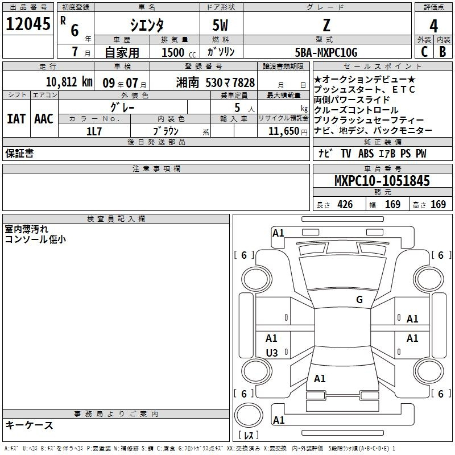Click the color number 1L7
This screenshot has width=455, height=455.
point(94,131)
